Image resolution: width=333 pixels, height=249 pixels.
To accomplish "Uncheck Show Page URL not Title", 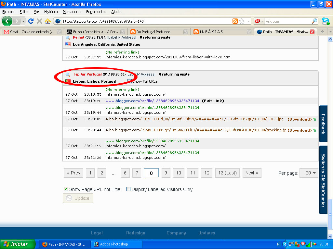I will pyautogui.click(x=66, y=189).
